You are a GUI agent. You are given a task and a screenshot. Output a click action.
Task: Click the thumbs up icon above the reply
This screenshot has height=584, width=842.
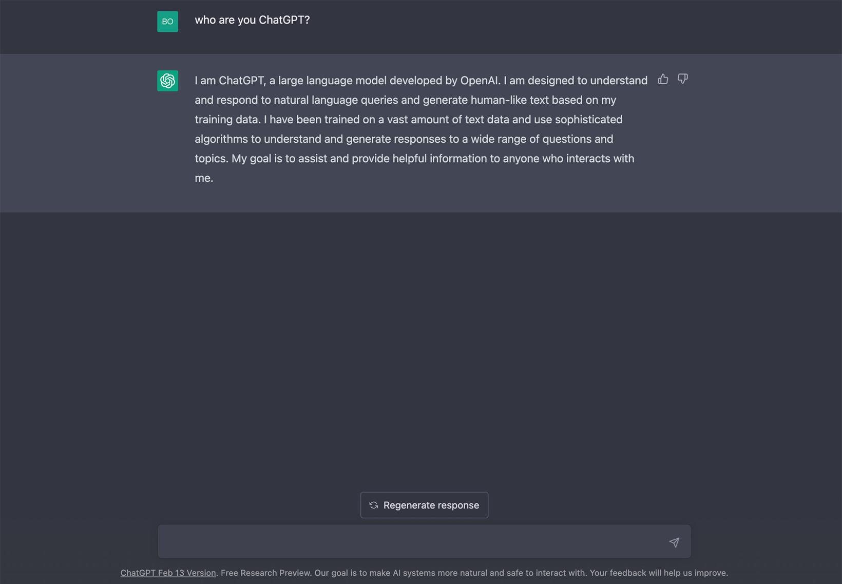pyautogui.click(x=663, y=79)
